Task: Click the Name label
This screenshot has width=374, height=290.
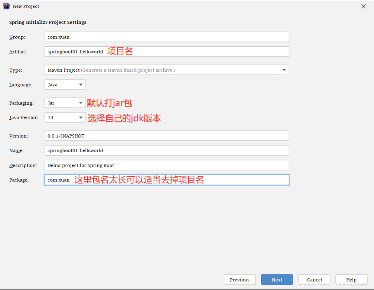Action: pyautogui.click(x=16, y=150)
